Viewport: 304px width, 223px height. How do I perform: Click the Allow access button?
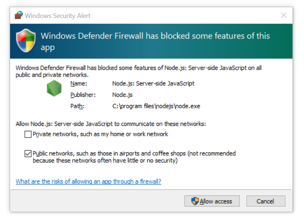coord(212,201)
